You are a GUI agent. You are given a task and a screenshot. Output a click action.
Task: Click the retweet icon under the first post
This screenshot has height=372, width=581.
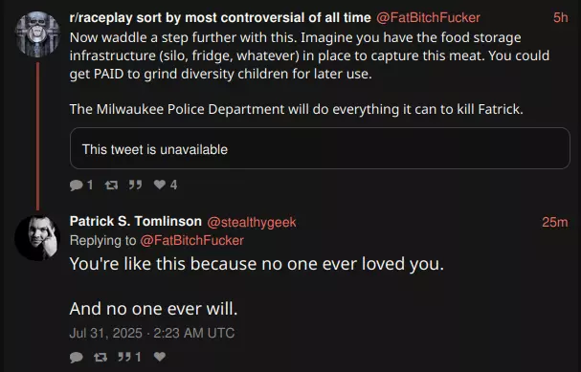111,185
